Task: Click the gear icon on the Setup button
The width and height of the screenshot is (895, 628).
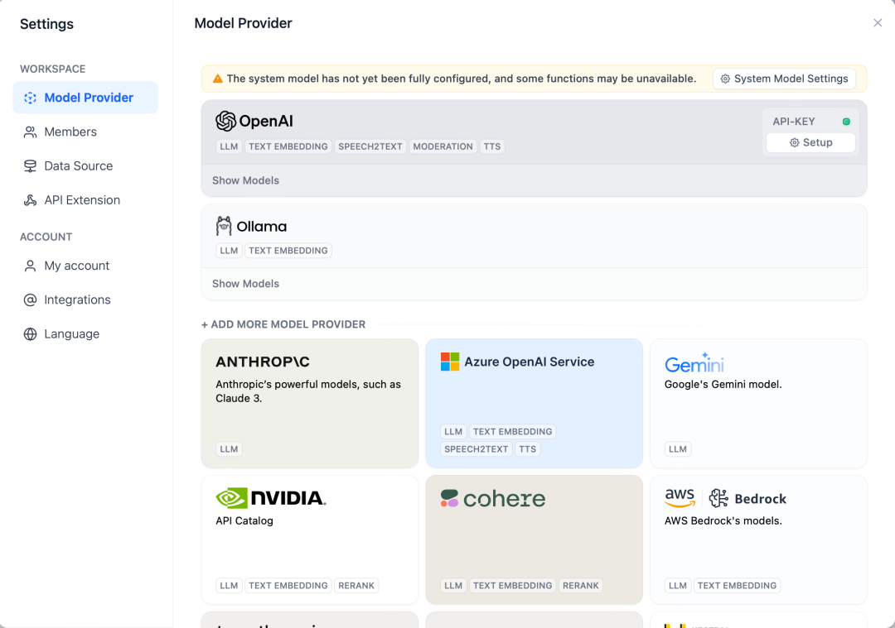Action: [794, 142]
